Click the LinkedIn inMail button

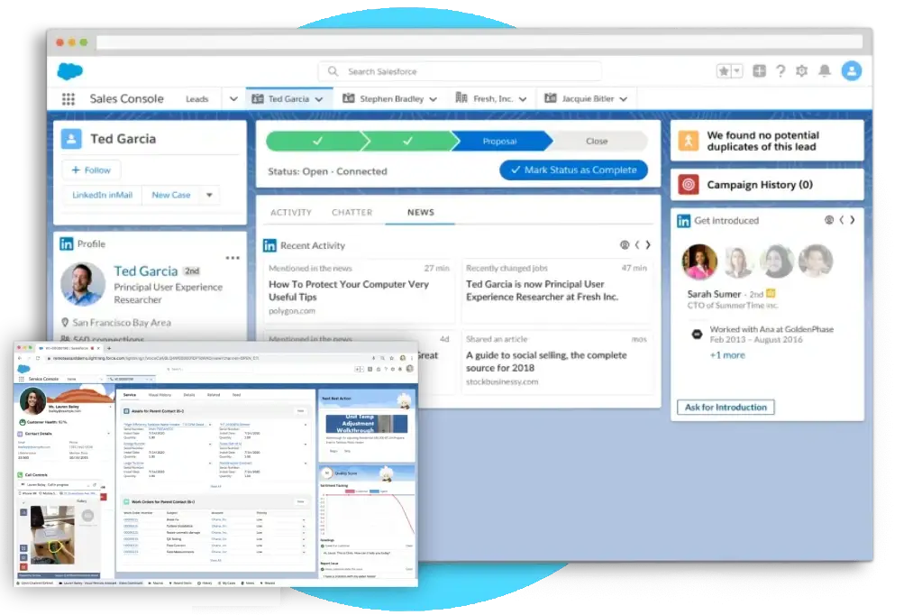pos(103,195)
